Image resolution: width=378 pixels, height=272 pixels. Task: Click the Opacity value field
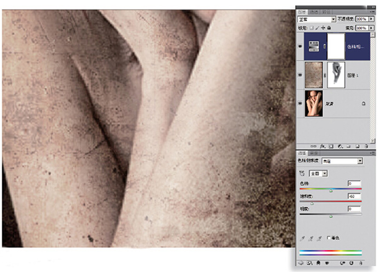(x=361, y=19)
